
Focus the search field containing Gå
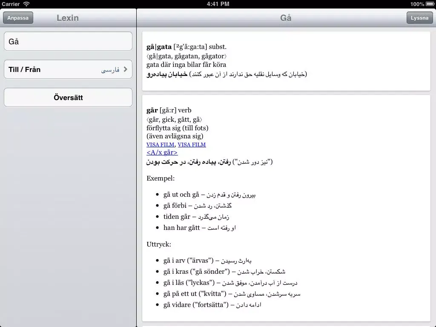click(68, 41)
